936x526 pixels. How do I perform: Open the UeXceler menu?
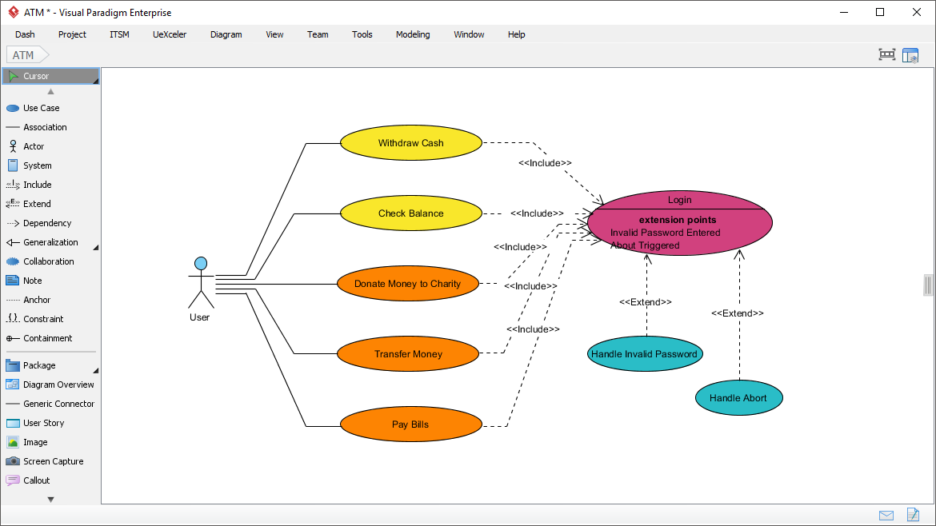pyautogui.click(x=170, y=34)
